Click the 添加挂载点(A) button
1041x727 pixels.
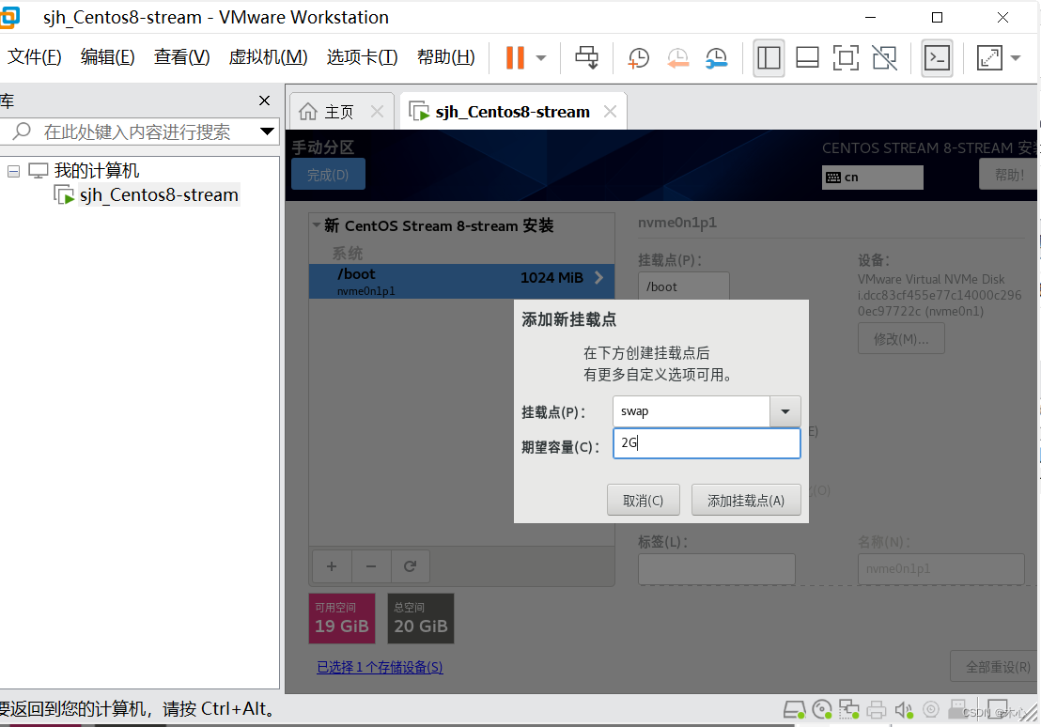[746, 500]
